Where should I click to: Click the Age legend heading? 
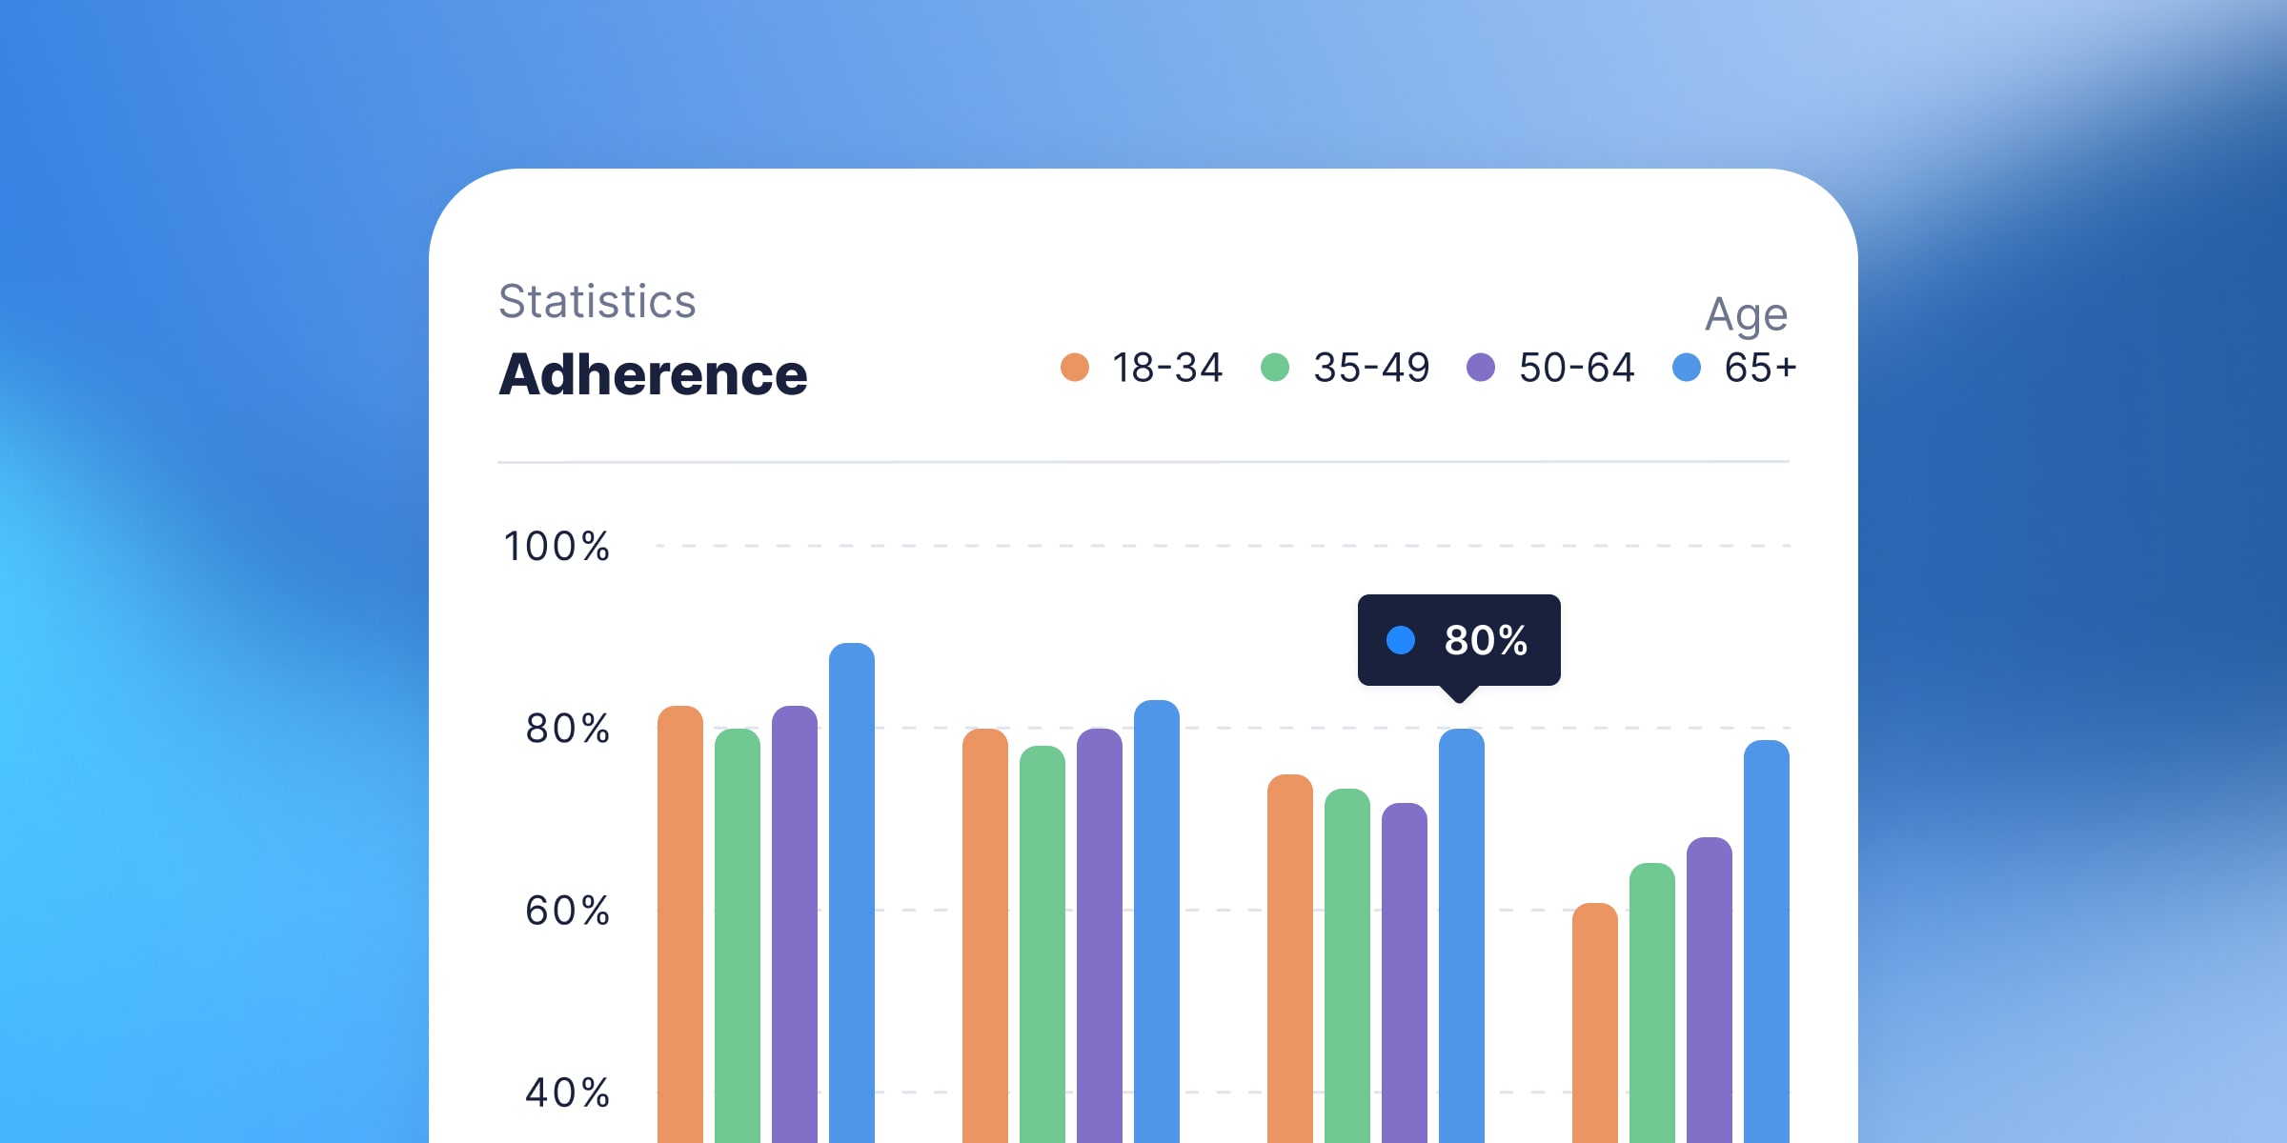pyautogui.click(x=1746, y=314)
